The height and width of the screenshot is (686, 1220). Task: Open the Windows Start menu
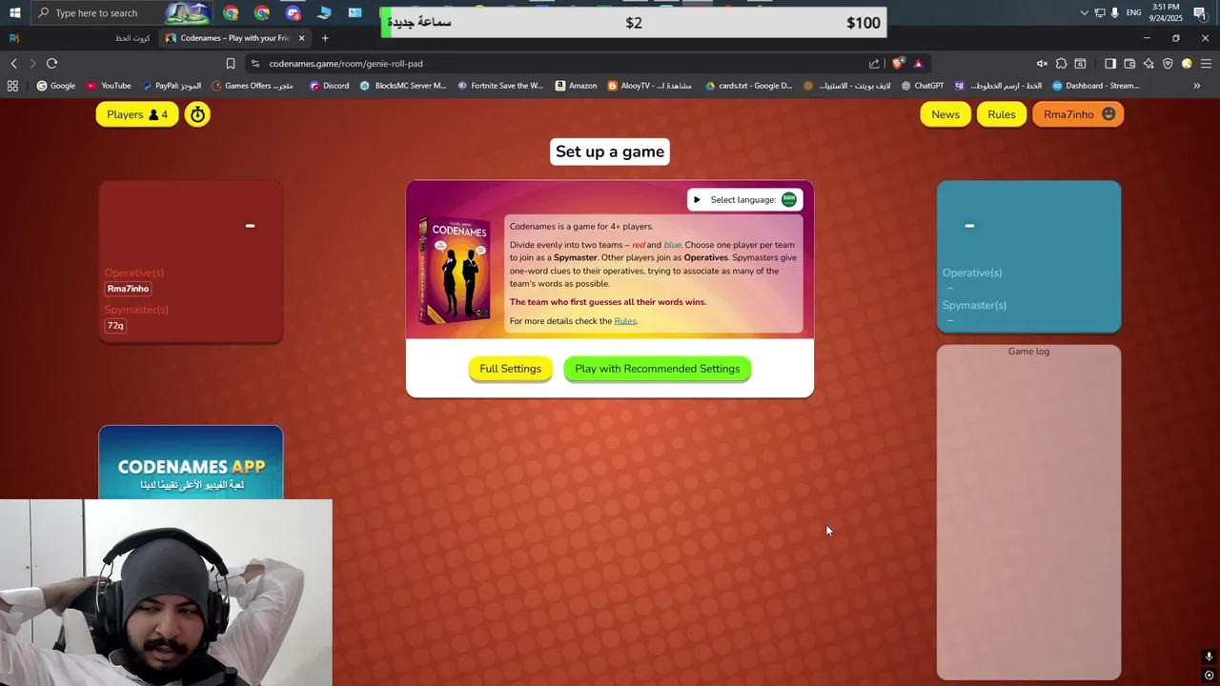point(14,12)
